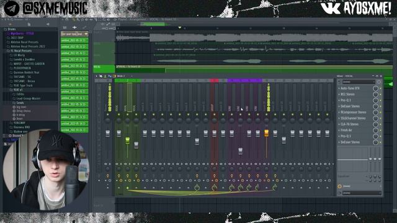Viewport: 397px width, 223px height.
Task: Click the first EQ band fader in mixer panel
Action: (370, 159)
